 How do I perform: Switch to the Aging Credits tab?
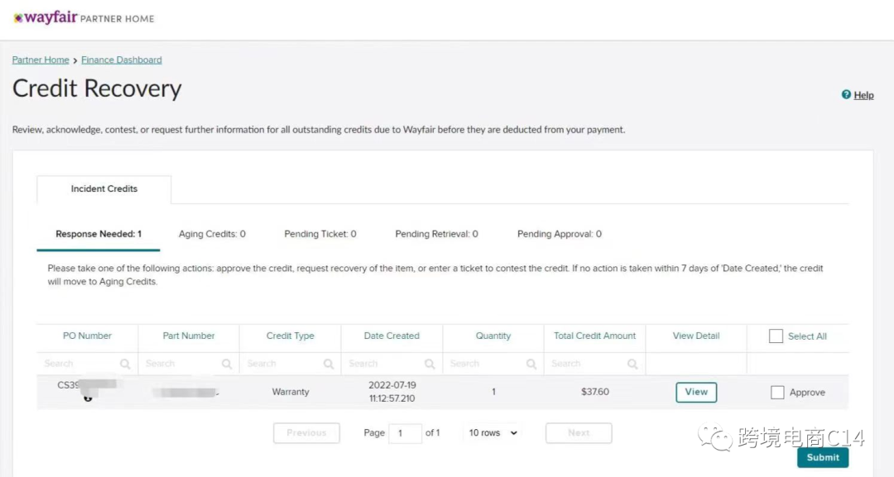[x=212, y=234]
